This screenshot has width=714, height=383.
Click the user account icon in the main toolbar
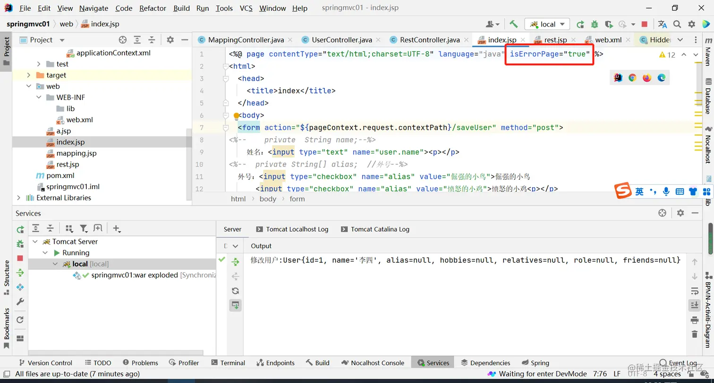[x=492, y=24]
